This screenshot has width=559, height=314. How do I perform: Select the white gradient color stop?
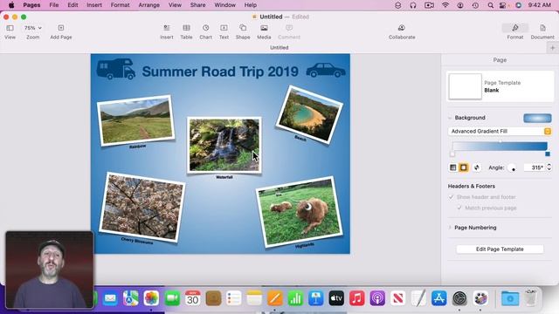[x=452, y=154]
